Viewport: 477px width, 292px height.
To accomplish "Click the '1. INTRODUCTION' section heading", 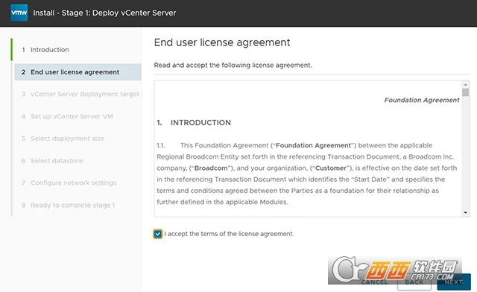I will [x=194, y=123].
